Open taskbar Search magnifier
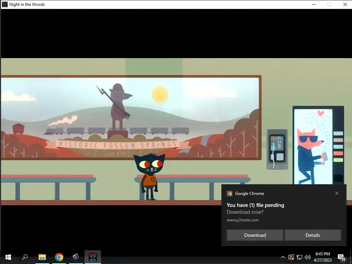 click(25, 257)
